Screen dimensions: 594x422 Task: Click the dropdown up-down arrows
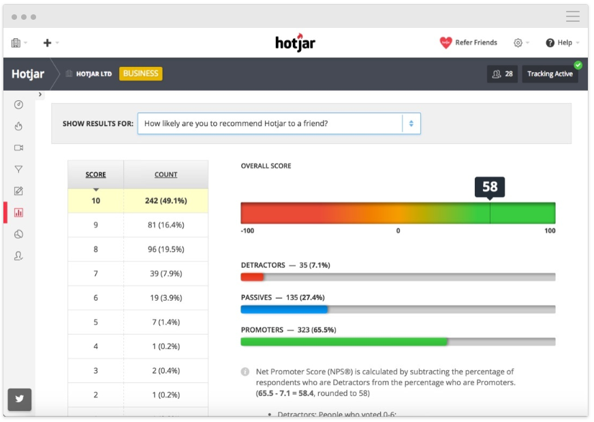411,123
